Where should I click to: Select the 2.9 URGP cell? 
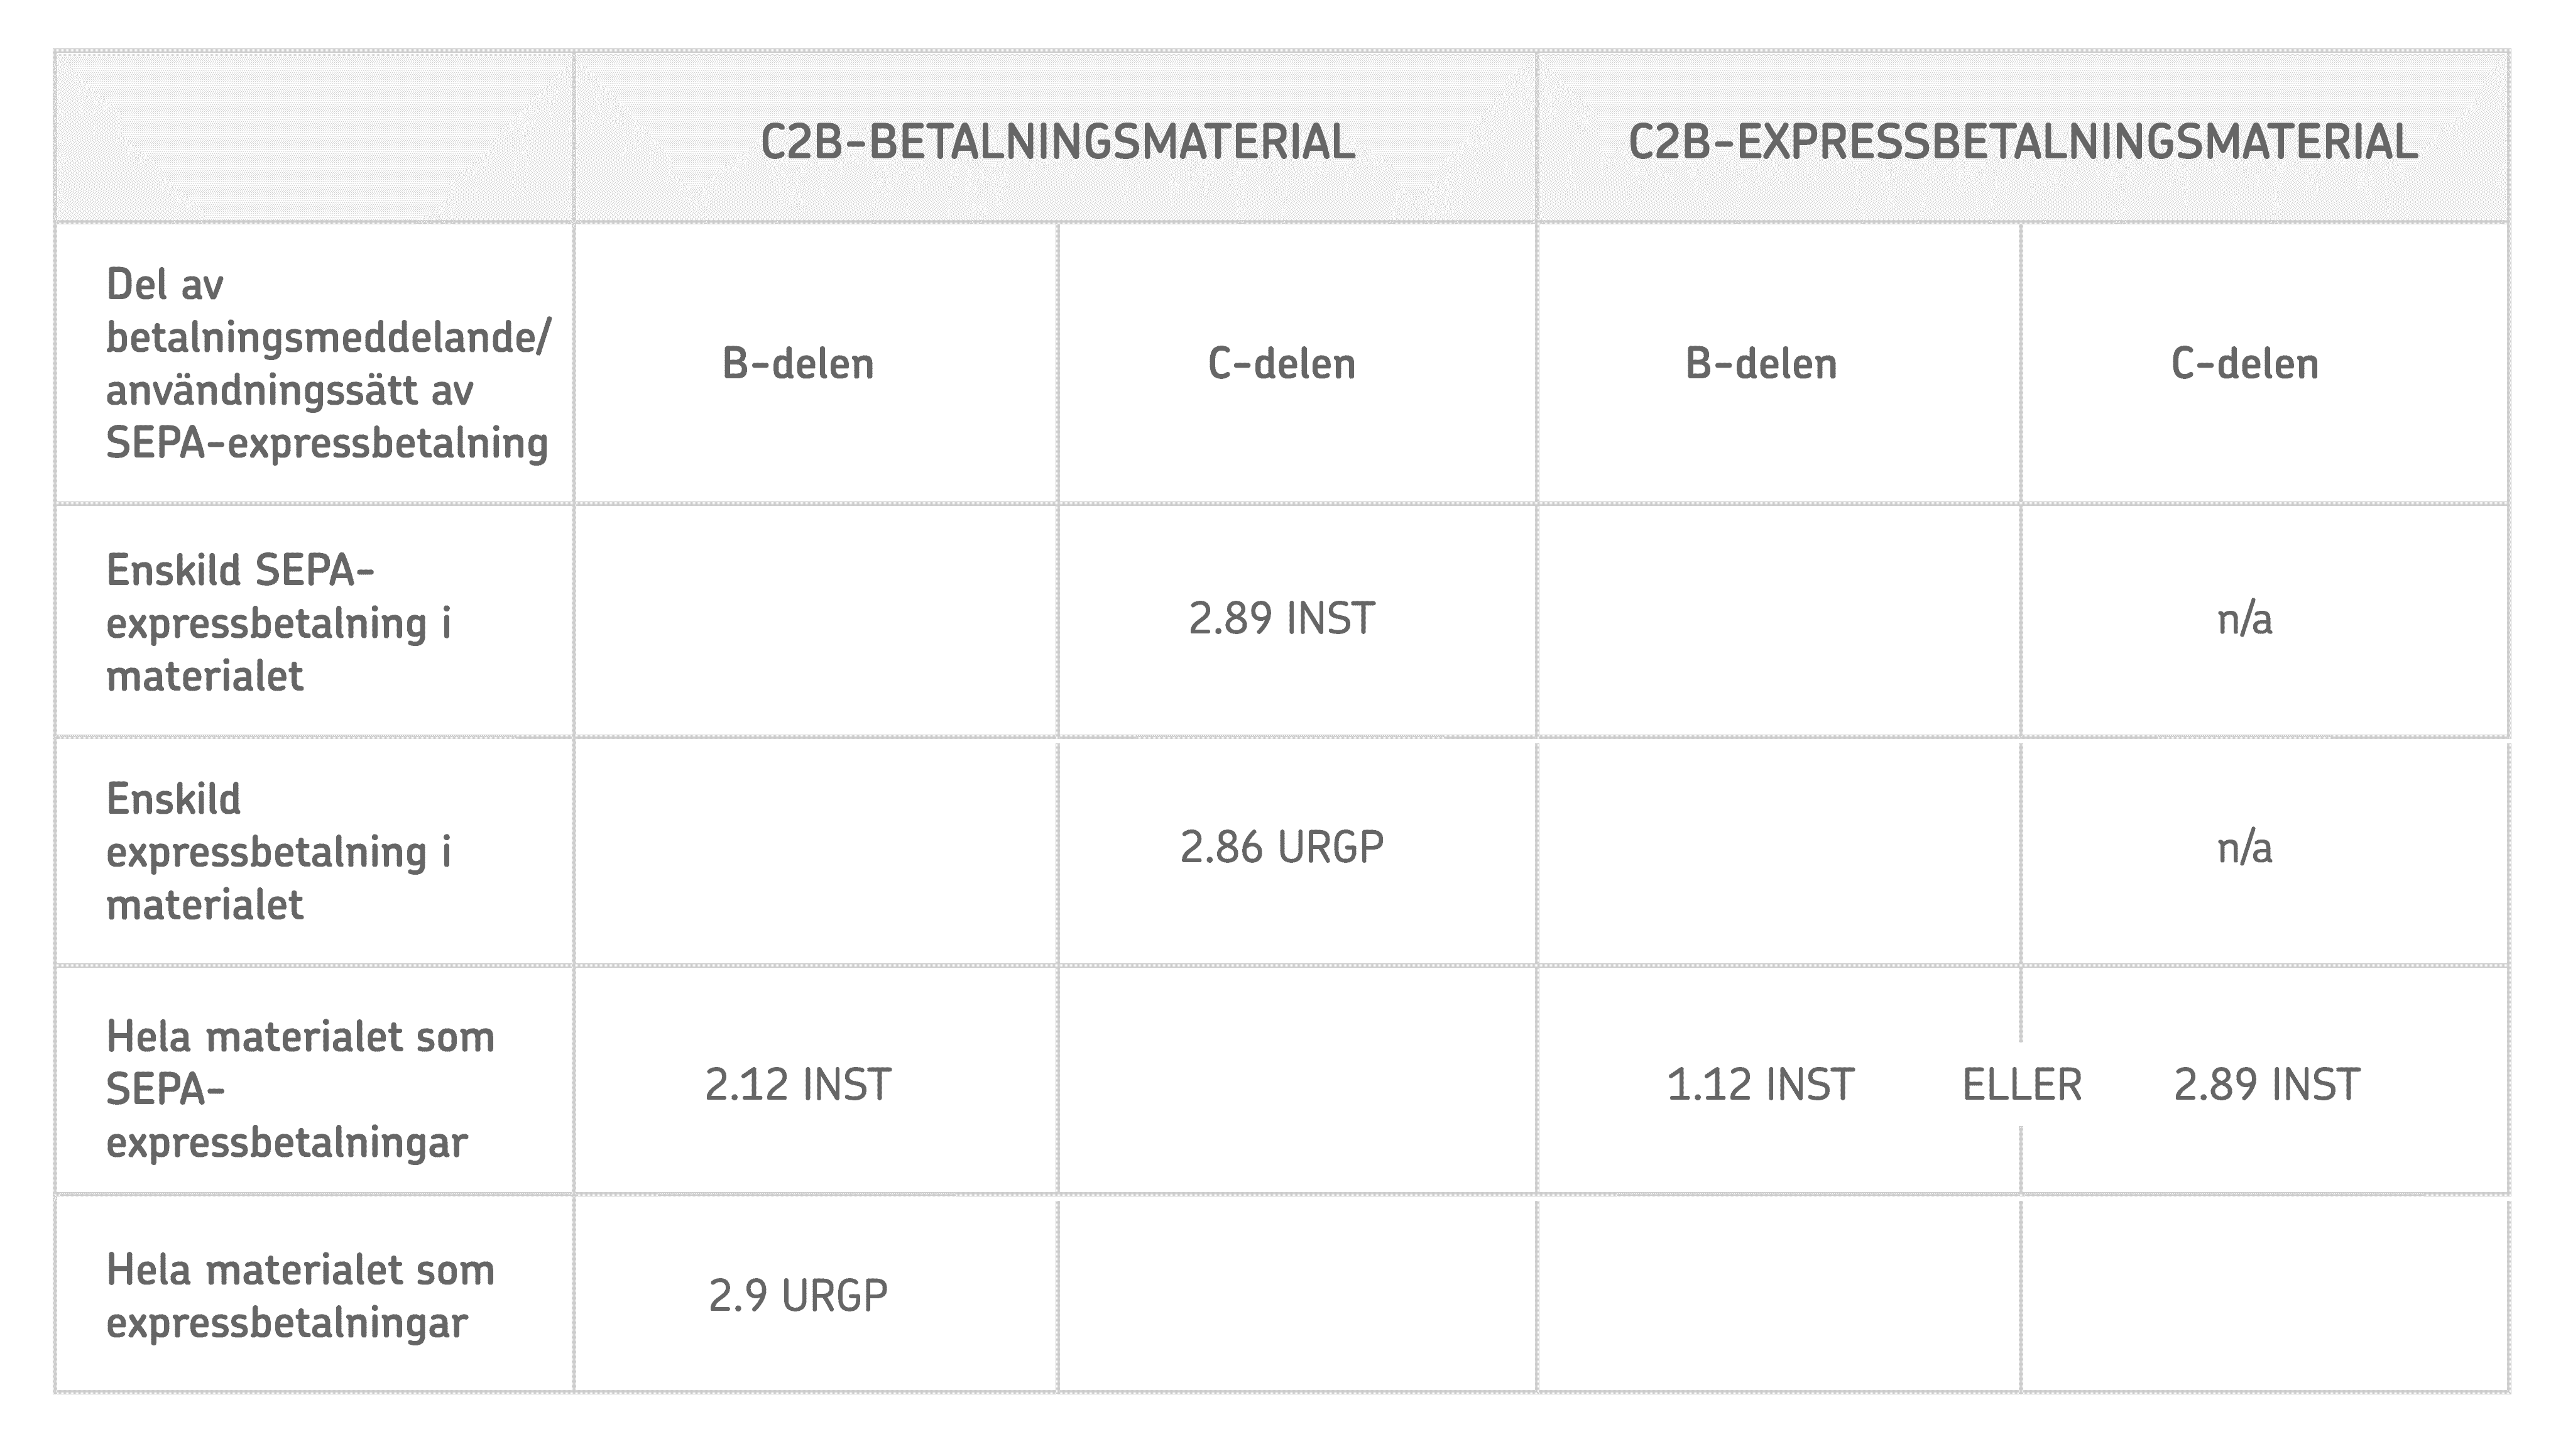(798, 1296)
